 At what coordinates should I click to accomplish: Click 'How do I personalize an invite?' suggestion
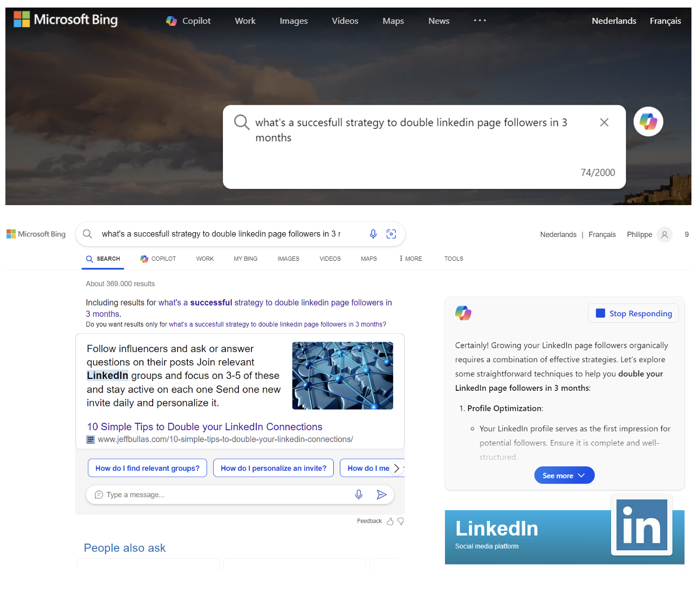click(x=273, y=468)
